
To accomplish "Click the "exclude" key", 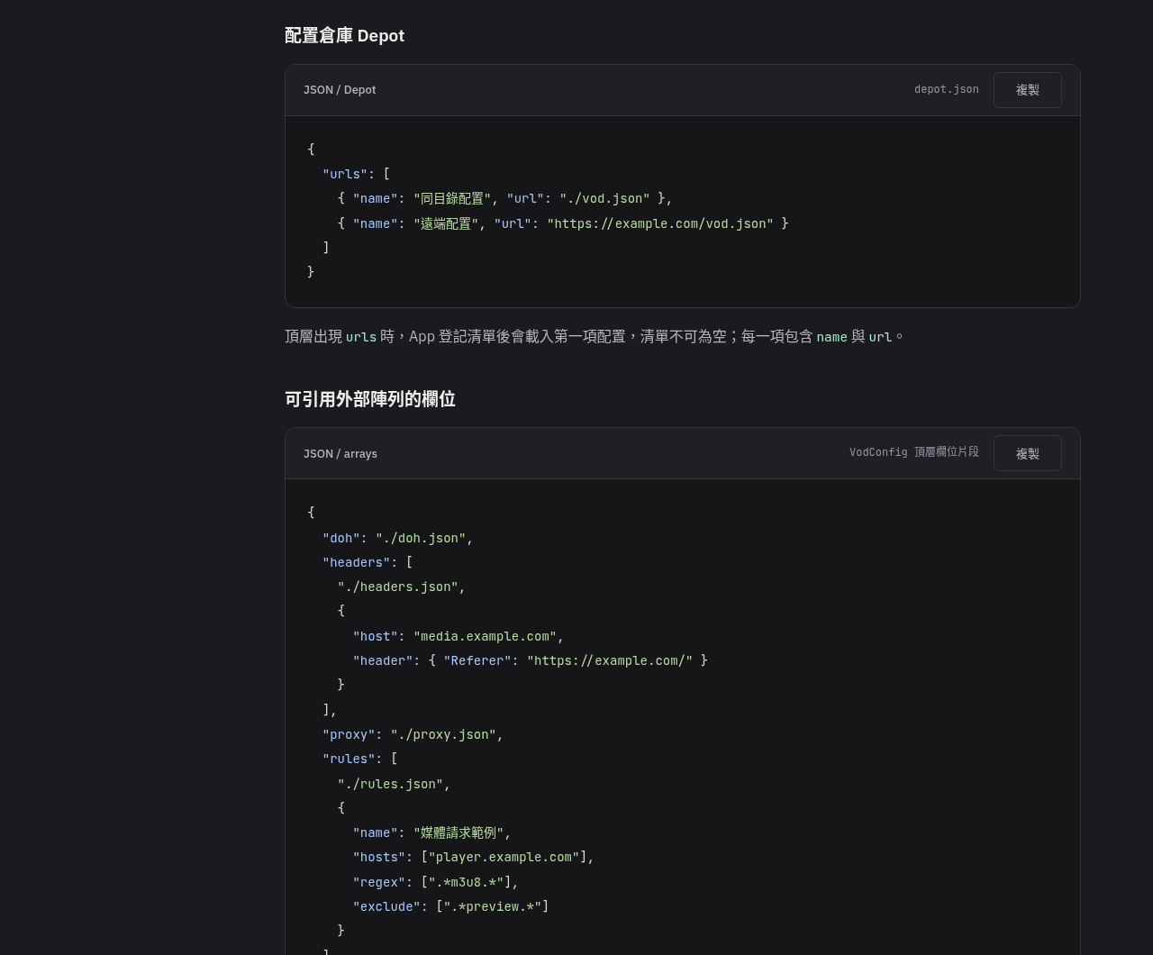I will click(386, 906).
